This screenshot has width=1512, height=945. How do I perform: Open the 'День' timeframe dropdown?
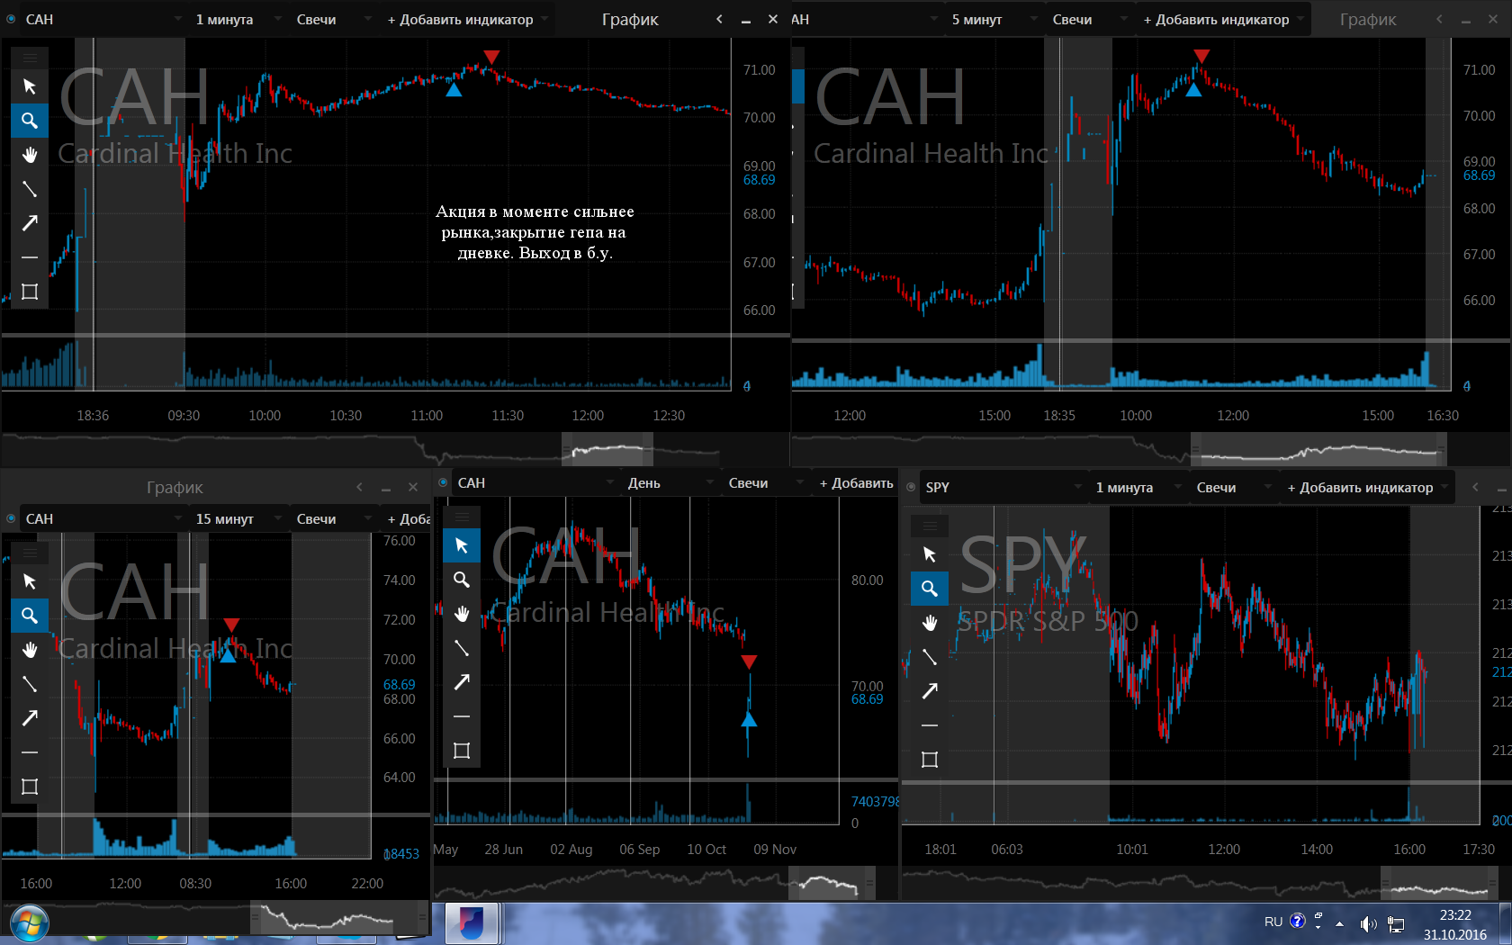pyautogui.click(x=669, y=482)
